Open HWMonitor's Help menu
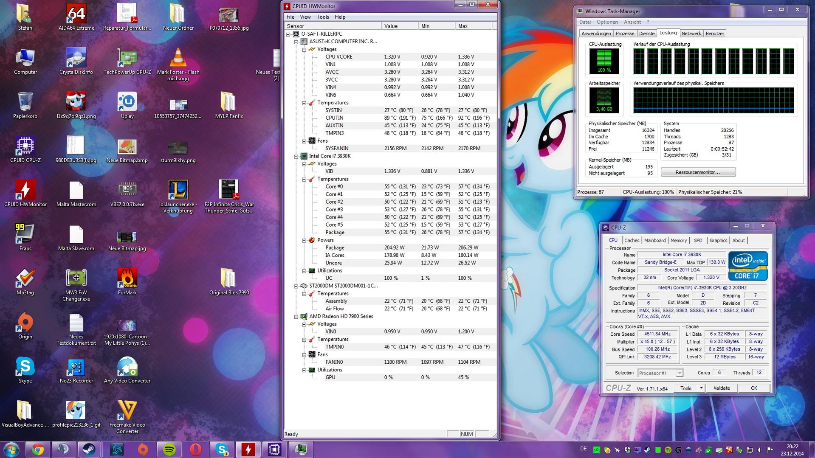The width and height of the screenshot is (815, 458). (340, 17)
